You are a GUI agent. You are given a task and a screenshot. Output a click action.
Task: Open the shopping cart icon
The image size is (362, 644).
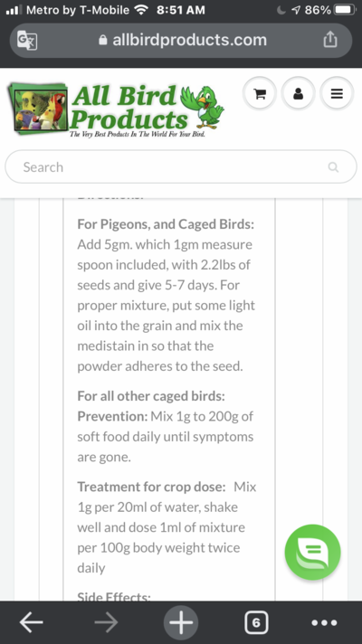point(259,94)
